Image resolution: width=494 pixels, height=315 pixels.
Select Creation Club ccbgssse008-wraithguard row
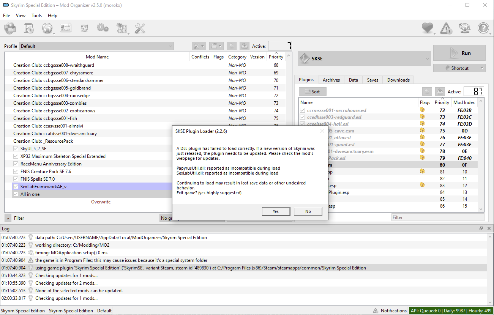145,65
